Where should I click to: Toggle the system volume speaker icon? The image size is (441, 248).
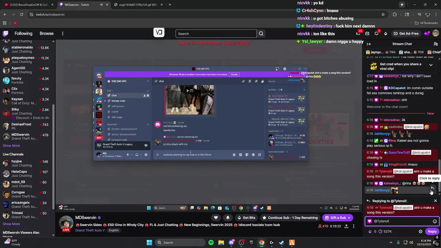[x=411, y=242]
